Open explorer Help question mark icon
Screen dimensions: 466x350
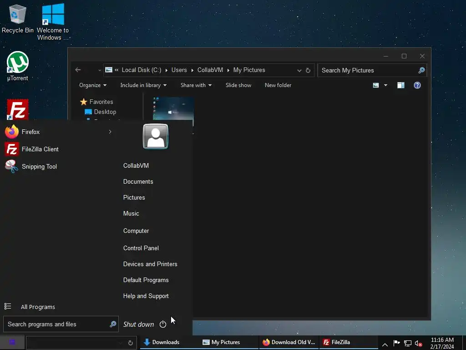(x=417, y=85)
